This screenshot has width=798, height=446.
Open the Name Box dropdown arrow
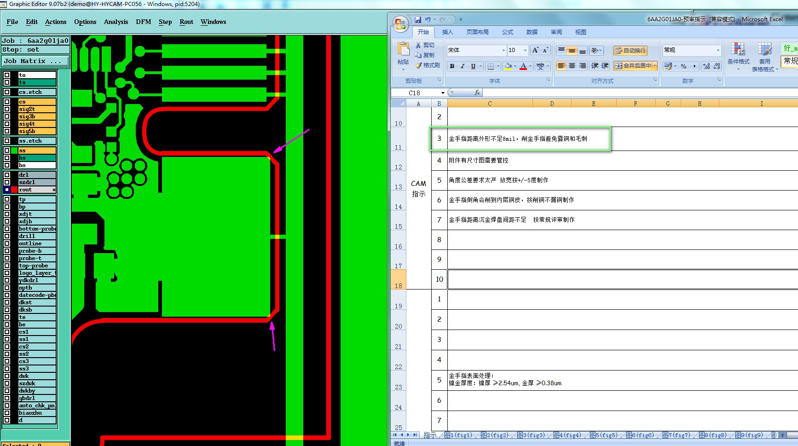coord(443,93)
